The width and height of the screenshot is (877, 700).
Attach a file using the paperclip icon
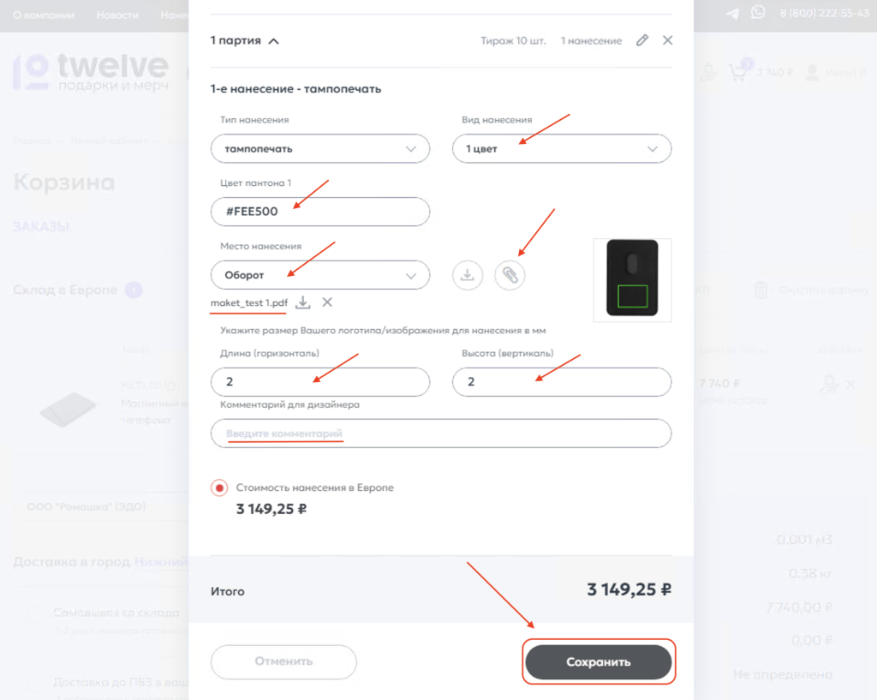click(510, 275)
